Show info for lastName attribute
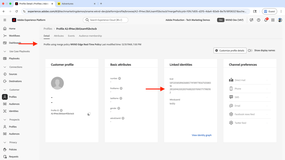Viewport: 285px width, 160px height. [x=121, y=98]
